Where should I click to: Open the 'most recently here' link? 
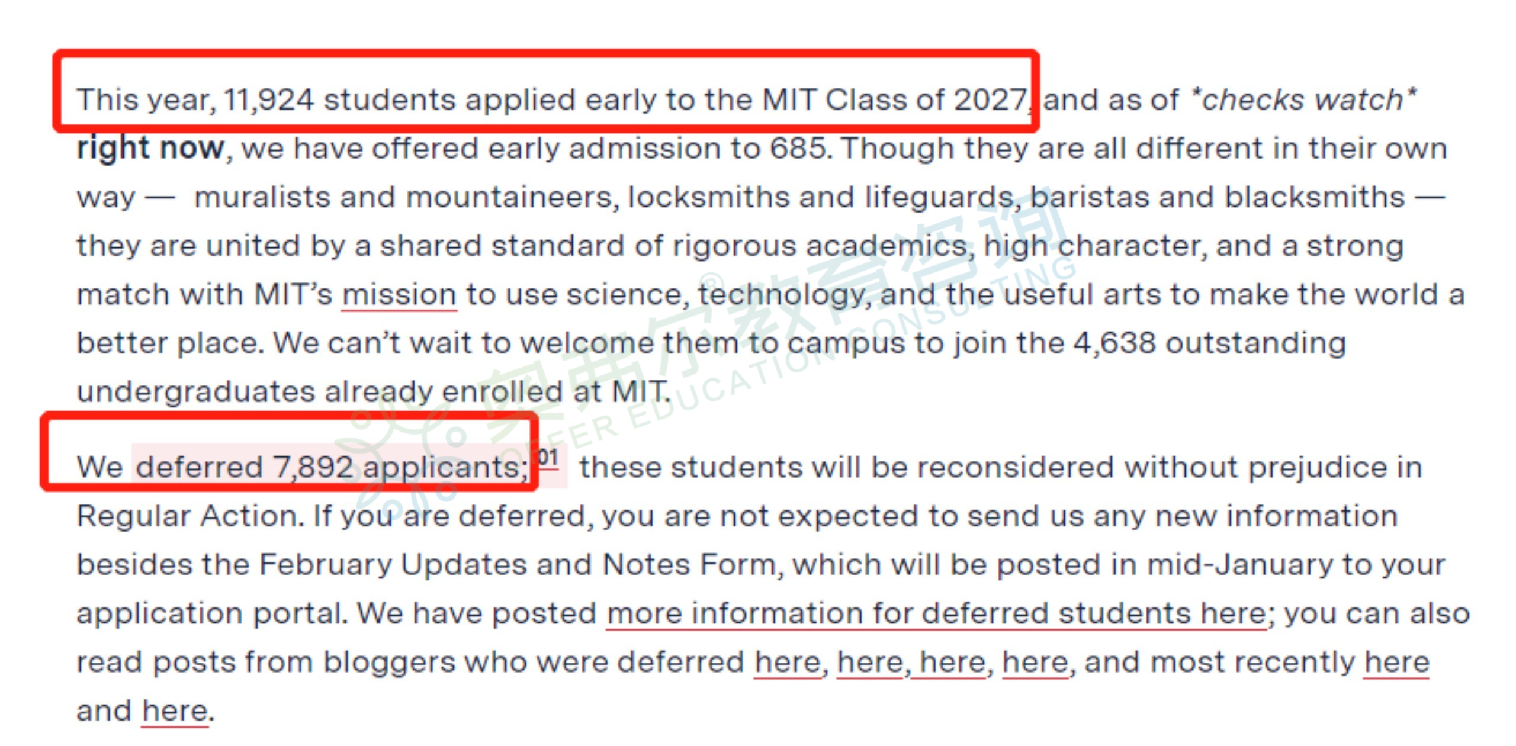point(1396,661)
